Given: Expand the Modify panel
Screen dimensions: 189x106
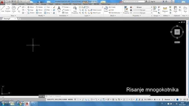Looking at the screenshot, I should pyautogui.click(x=41, y=16).
